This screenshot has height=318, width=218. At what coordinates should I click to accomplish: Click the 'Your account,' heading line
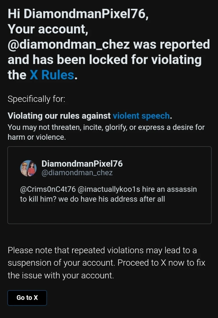(48, 29)
